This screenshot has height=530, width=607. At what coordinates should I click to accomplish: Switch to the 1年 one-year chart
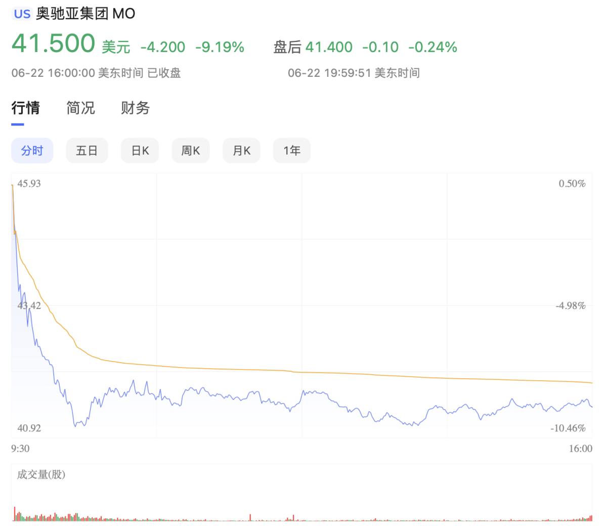tap(292, 150)
